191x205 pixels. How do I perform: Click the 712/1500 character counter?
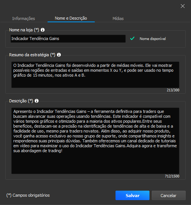click(x=172, y=176)
